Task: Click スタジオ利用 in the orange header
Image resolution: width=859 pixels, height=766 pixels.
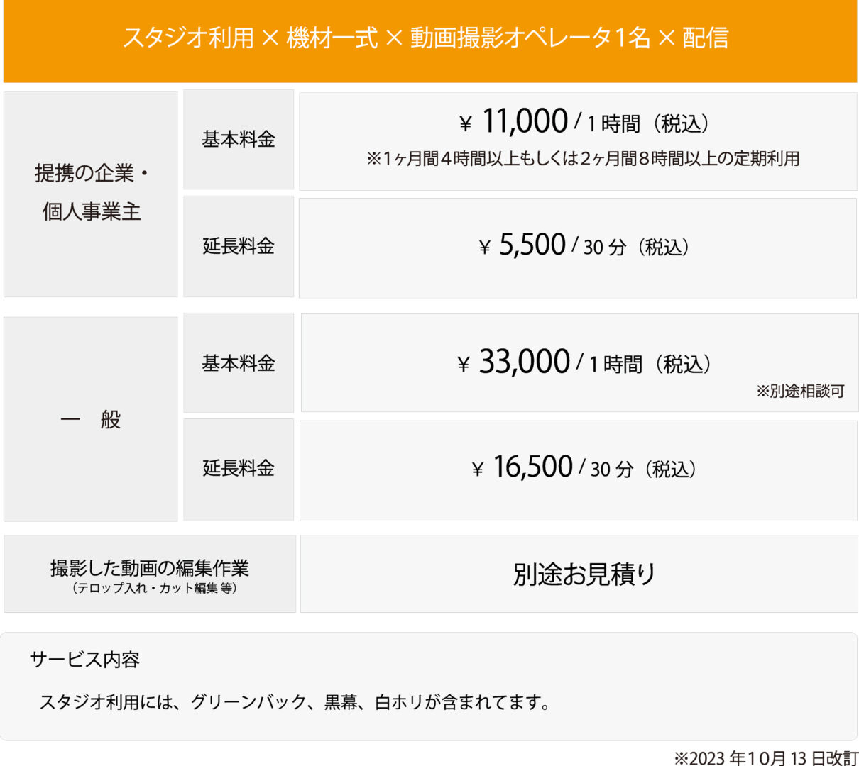Action: pos(188,38)
